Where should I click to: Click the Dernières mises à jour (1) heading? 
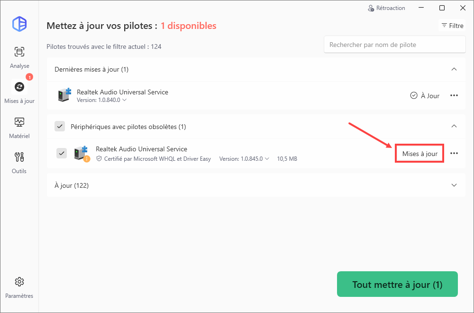(91, 70)
